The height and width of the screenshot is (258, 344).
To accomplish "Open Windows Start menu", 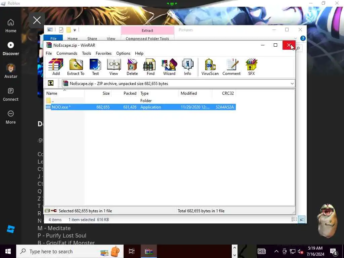I will (8, 251).
